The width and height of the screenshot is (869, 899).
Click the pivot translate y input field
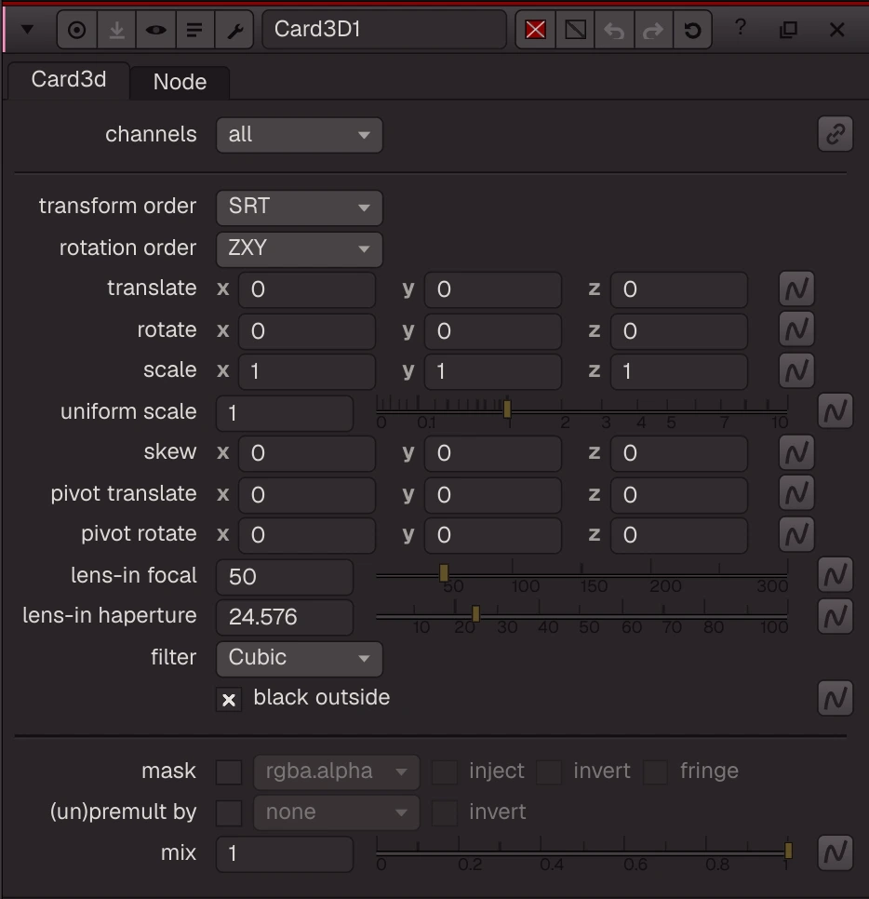(x=493, y=495)
